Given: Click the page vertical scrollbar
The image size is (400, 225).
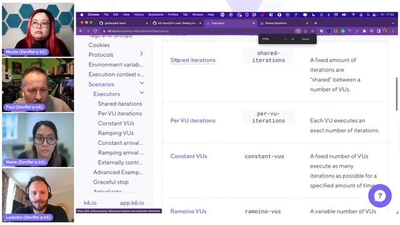Looking at the screenshot, I should (x=397, y=94).
